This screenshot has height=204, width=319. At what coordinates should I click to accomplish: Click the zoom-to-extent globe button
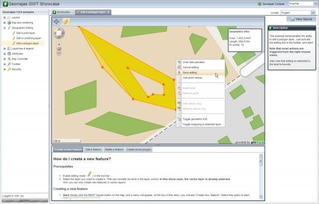pos(59,49)
